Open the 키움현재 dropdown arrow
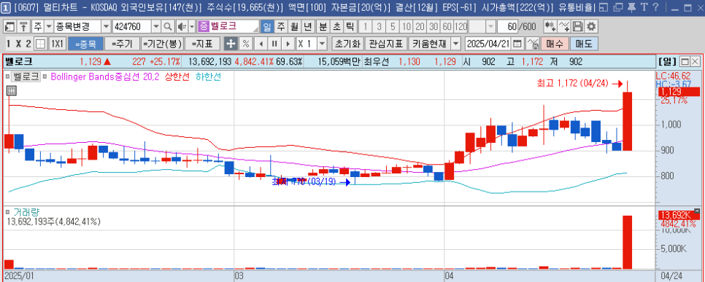705x282 pixels. (456, 44)
